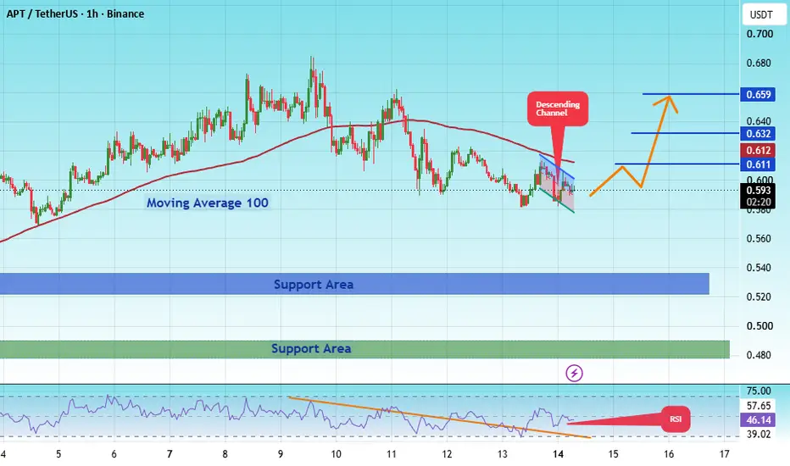
Task: Click the red RSI callout label
Action: click(x=675, y=419)
